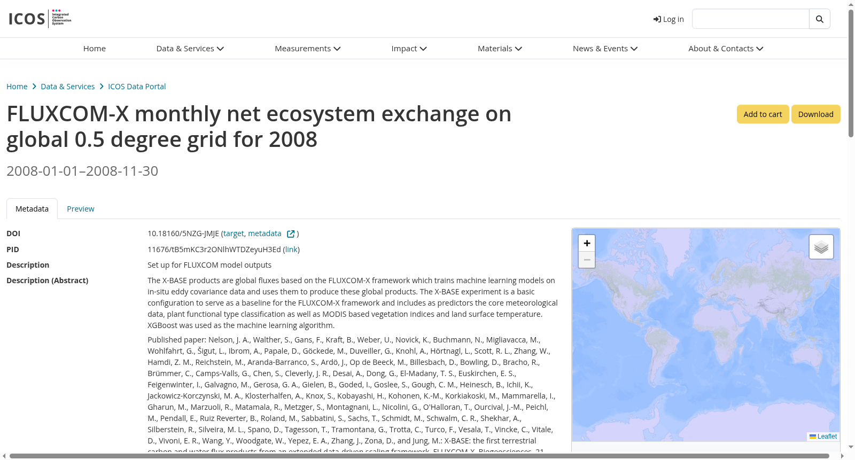
Task: Open the DOI metadata link
Action: coord(265,233)
